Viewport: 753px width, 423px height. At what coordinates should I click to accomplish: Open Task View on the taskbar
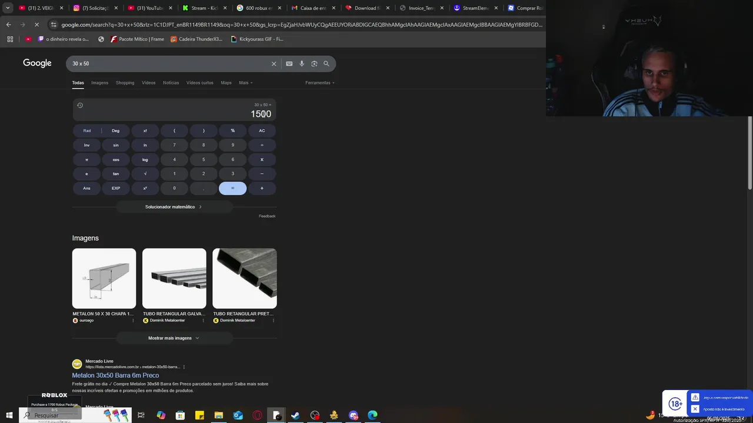141,415
